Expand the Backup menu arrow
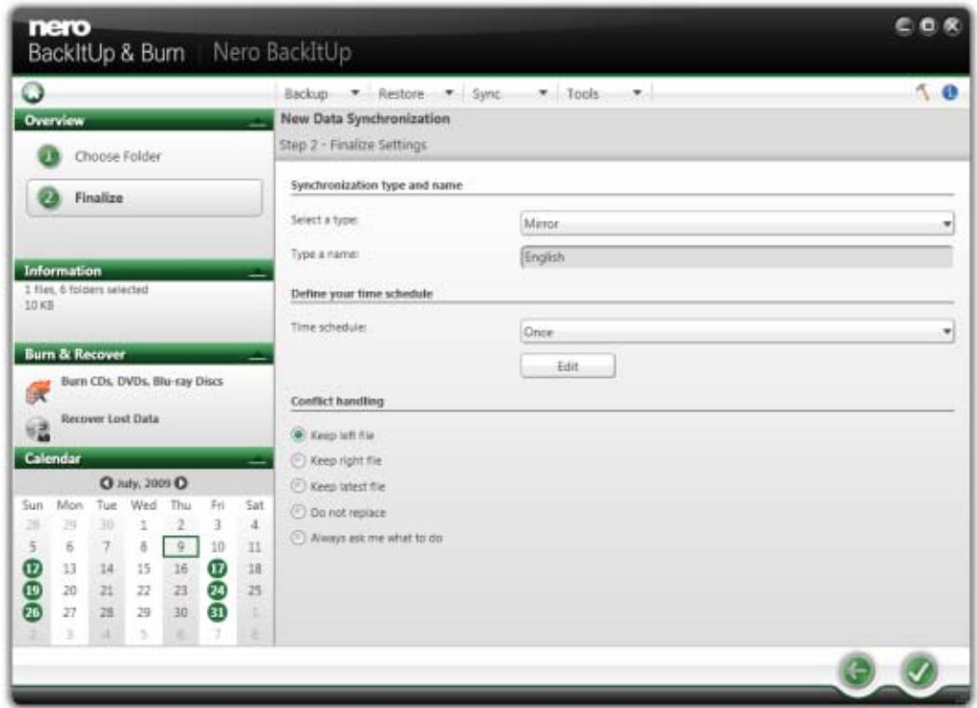The width and height of the screenshot is (977, 708). pyautogui.click(x=355, y=93)
